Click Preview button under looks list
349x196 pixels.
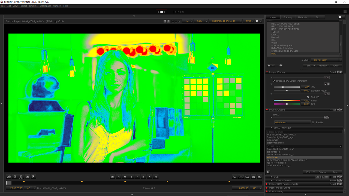[323, 66]
